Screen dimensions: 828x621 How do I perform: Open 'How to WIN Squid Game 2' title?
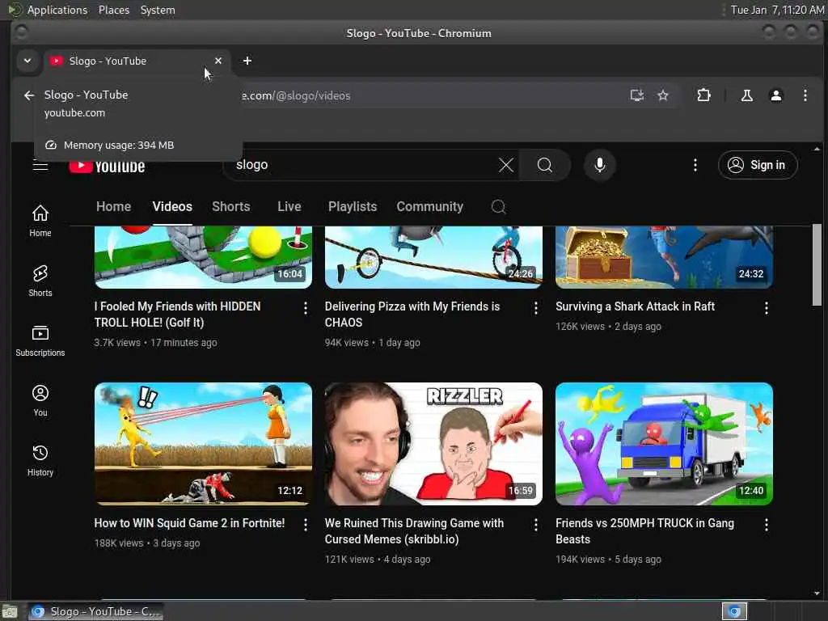pos(189,523)
